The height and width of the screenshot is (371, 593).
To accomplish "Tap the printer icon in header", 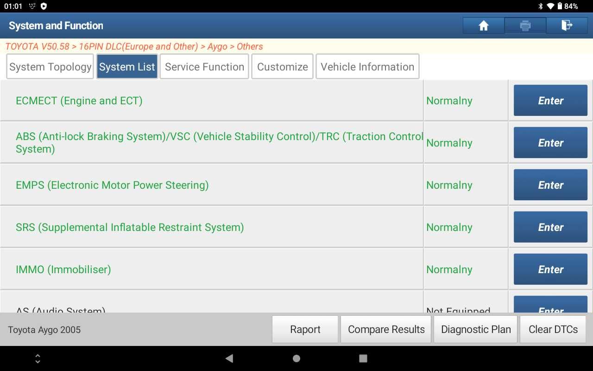I will pyautogui.click(x=525, y=26).
